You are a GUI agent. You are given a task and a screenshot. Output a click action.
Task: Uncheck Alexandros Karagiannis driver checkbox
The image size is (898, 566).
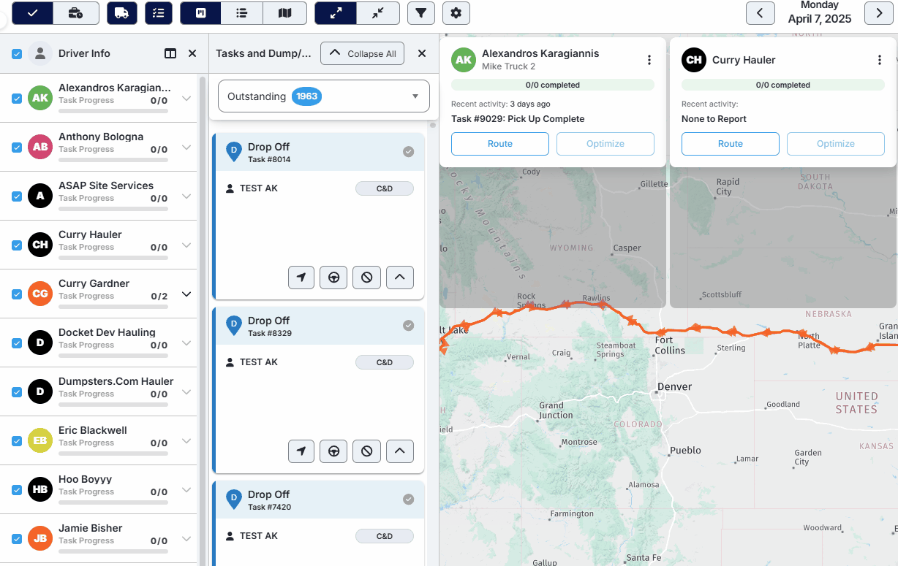(x=17, y=98)
